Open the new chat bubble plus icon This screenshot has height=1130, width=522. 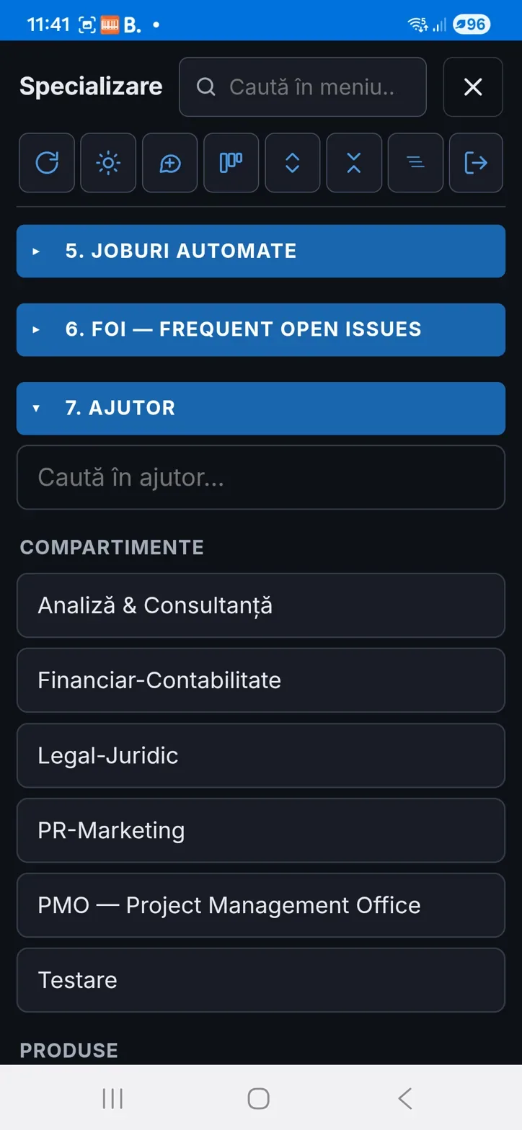[x=169, y=163]
